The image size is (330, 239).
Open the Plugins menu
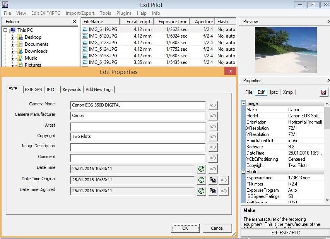point(123,13)
